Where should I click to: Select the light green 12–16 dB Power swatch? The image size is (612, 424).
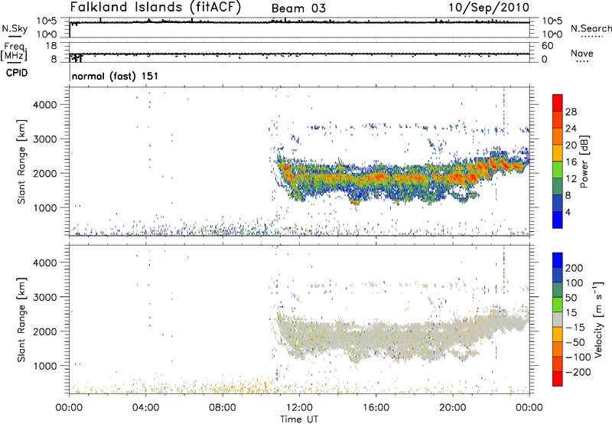coord(558,170)
